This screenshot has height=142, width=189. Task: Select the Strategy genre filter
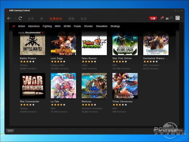point(115,26)
